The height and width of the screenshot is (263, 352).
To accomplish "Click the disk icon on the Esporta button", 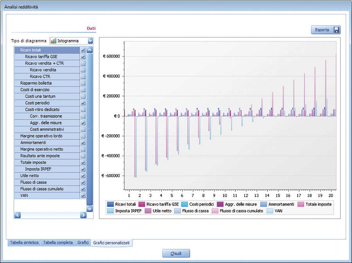I will coord(336,30).
